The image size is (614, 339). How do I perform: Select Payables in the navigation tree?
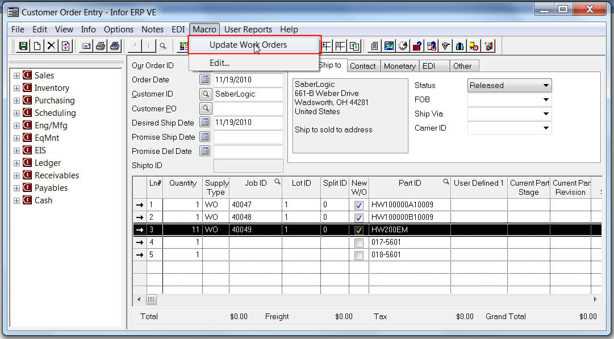tap(51, 188)
